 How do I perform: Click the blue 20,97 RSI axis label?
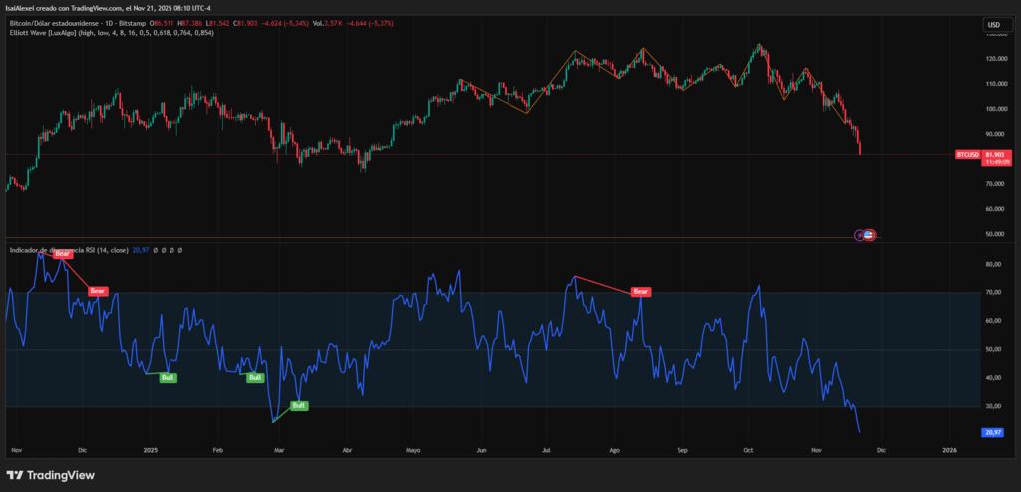coord(990,432)
